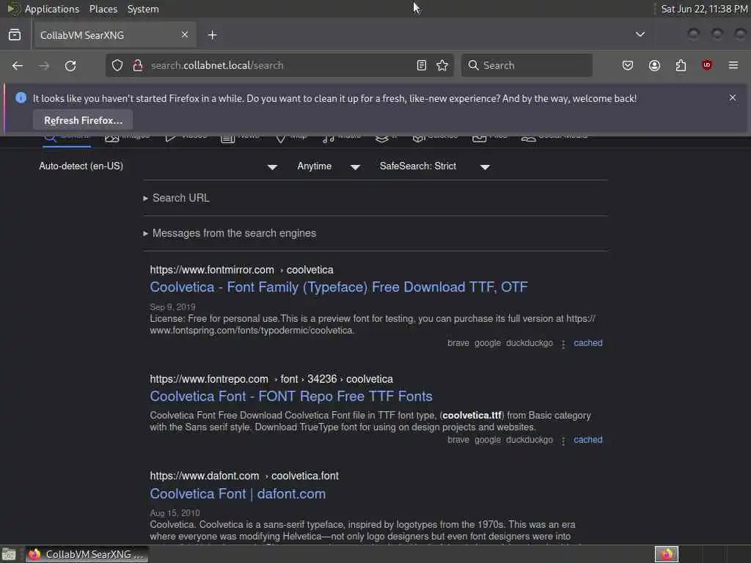The height and width of the screenshot is (563, 751).
Task: Open uBlock Origin extension icon
Action: tap(706, 65)
